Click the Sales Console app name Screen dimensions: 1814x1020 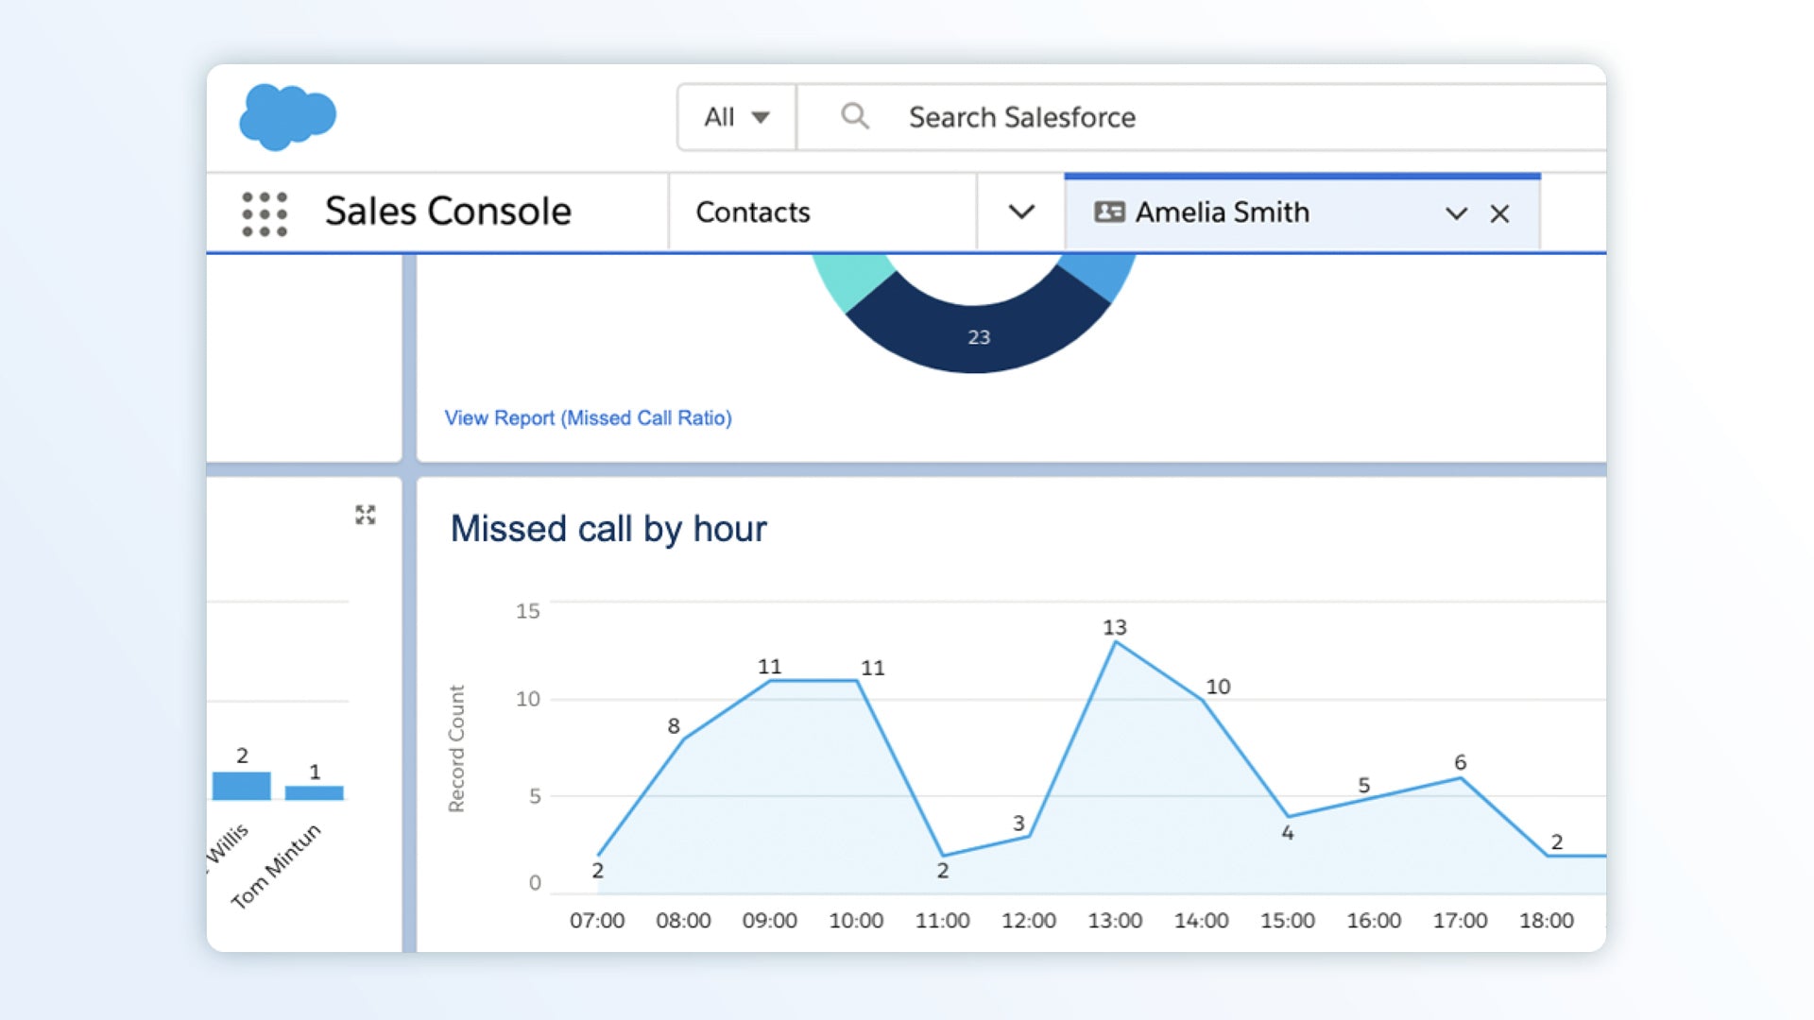coord(448,212)
